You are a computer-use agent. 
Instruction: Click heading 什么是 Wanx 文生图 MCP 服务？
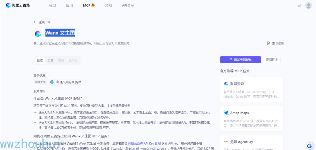pyautogui.click(x=58, y=99)
